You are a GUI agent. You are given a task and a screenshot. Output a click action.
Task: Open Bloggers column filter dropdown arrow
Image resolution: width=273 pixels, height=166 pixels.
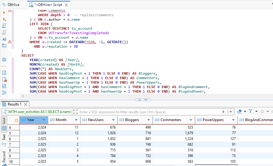point(148,120)
